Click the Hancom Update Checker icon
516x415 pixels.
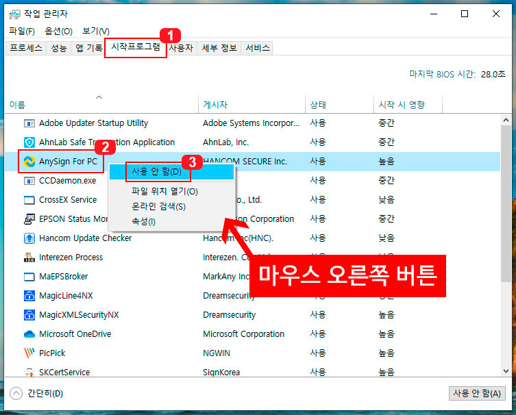[x=29, y=238]
